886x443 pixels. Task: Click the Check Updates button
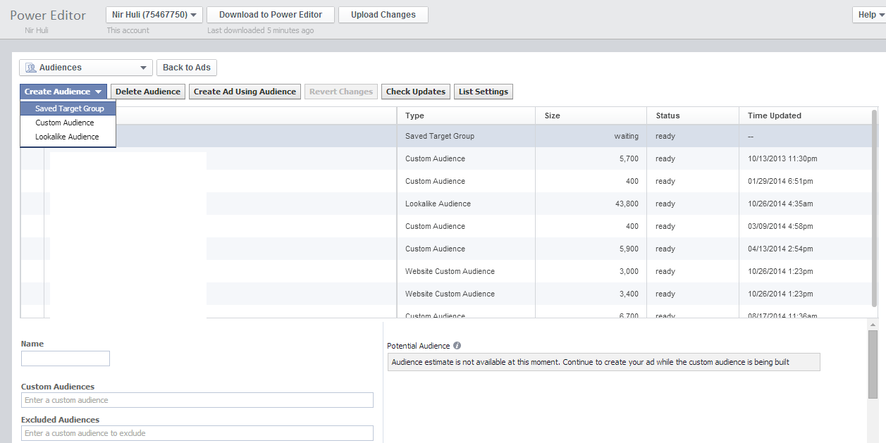(x=416, y=92)
